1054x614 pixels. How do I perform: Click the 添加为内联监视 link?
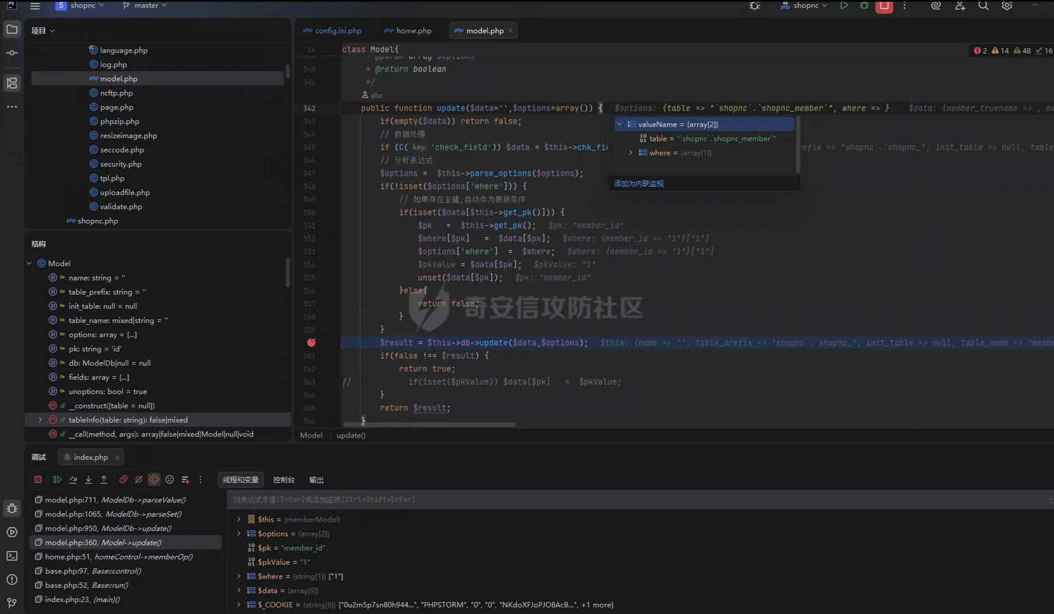point(638,184)
